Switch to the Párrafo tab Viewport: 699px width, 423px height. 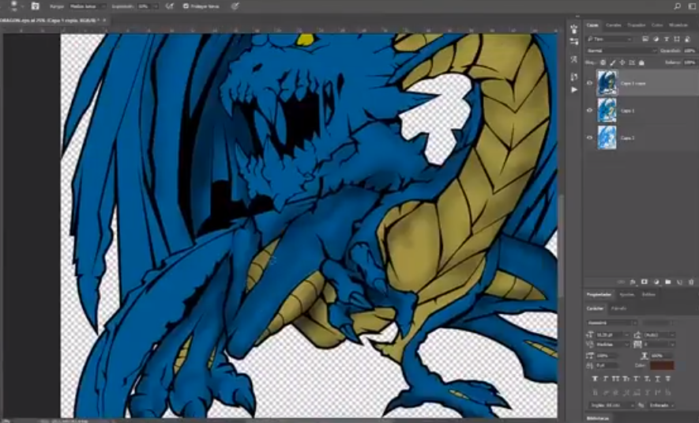(x=618, y=308)
